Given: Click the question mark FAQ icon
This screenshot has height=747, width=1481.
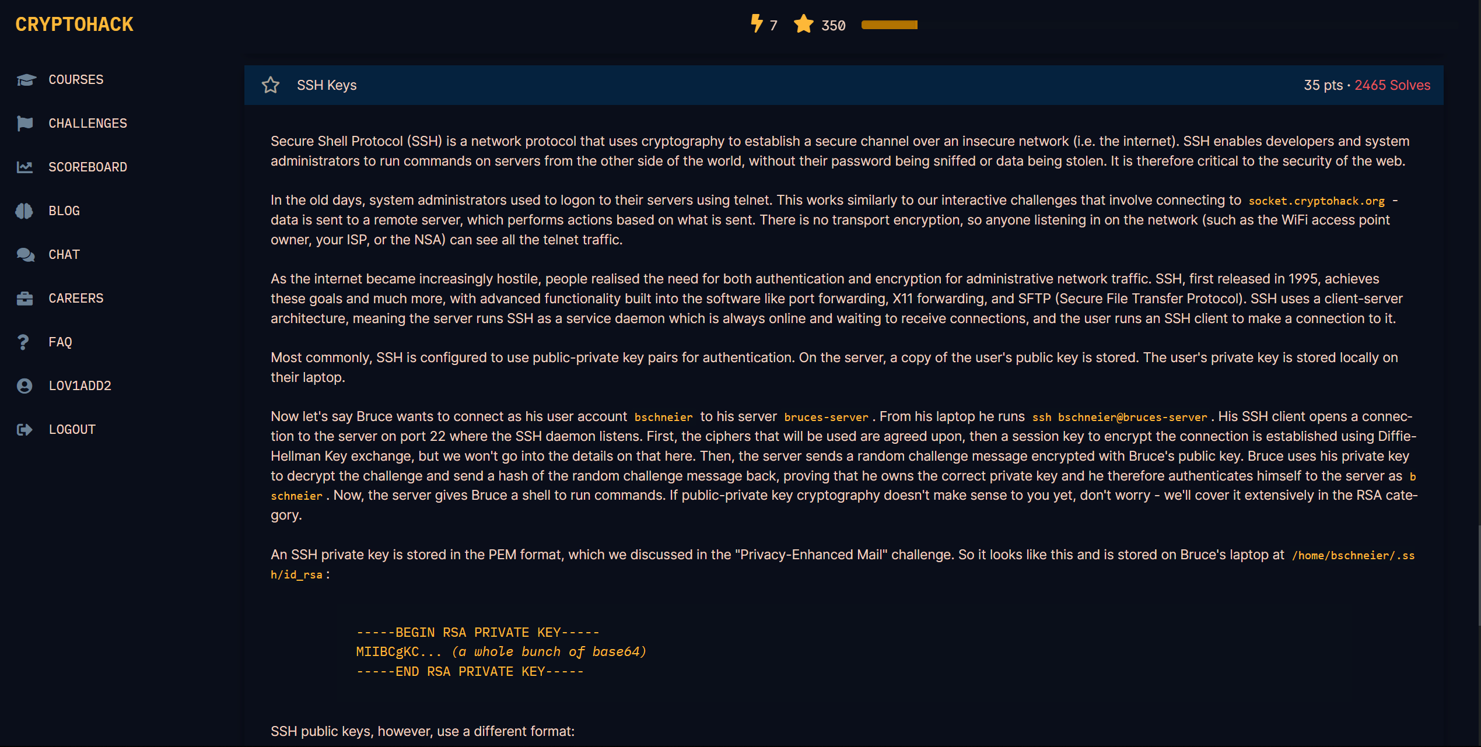Looking at the screenshot, I should (x=23, y=342).
